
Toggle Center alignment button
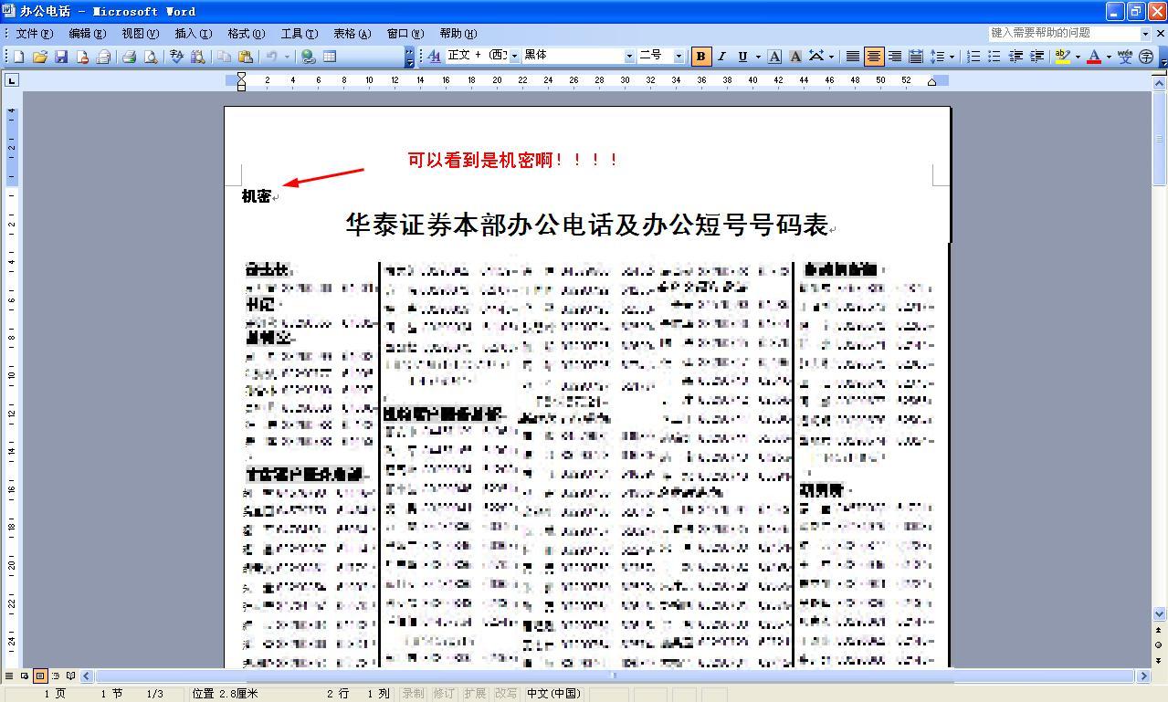874,57
